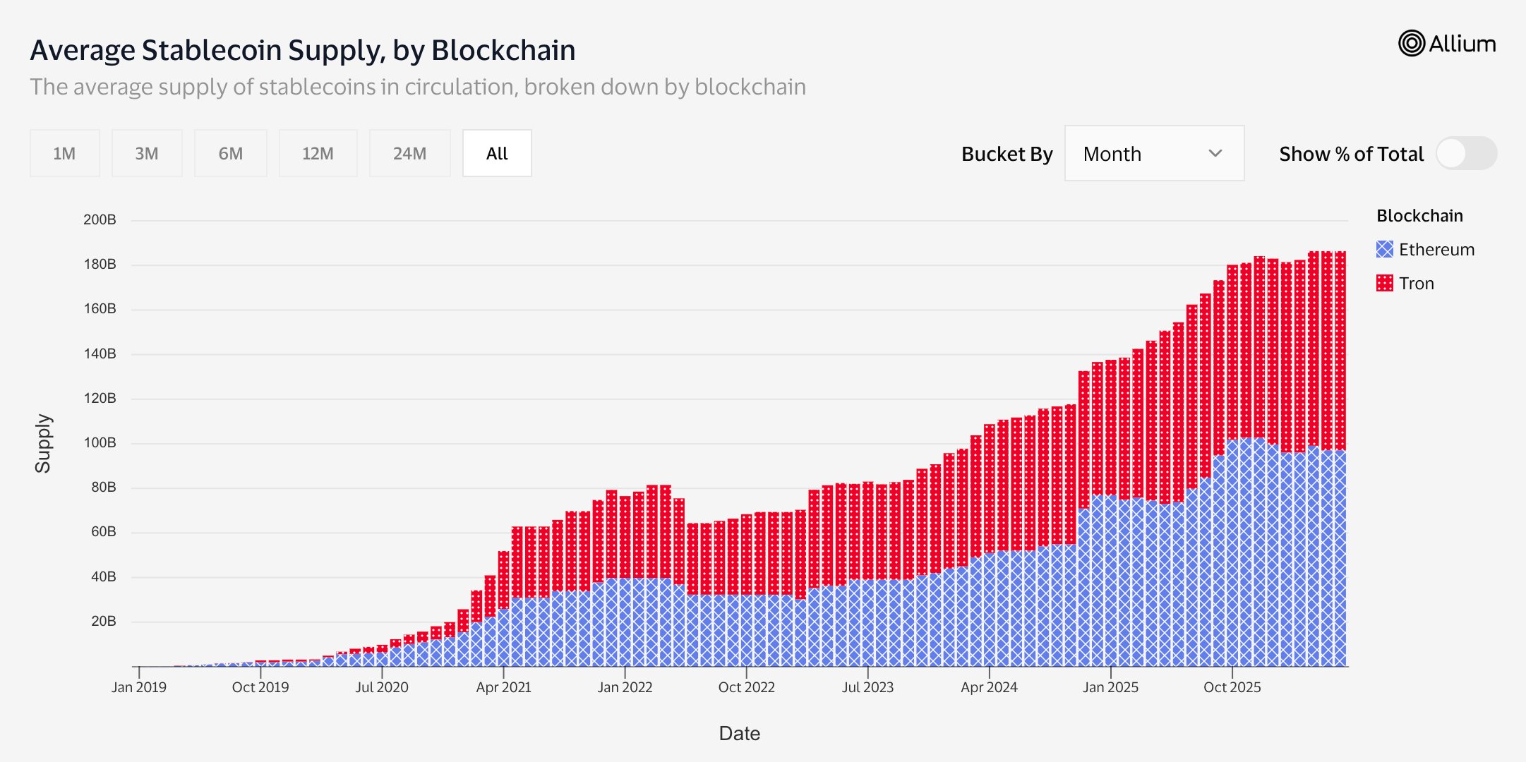Enable the Show % of Total switch
The image size is (1526, 762).
pyautogui.click(x=1466, y=153)
